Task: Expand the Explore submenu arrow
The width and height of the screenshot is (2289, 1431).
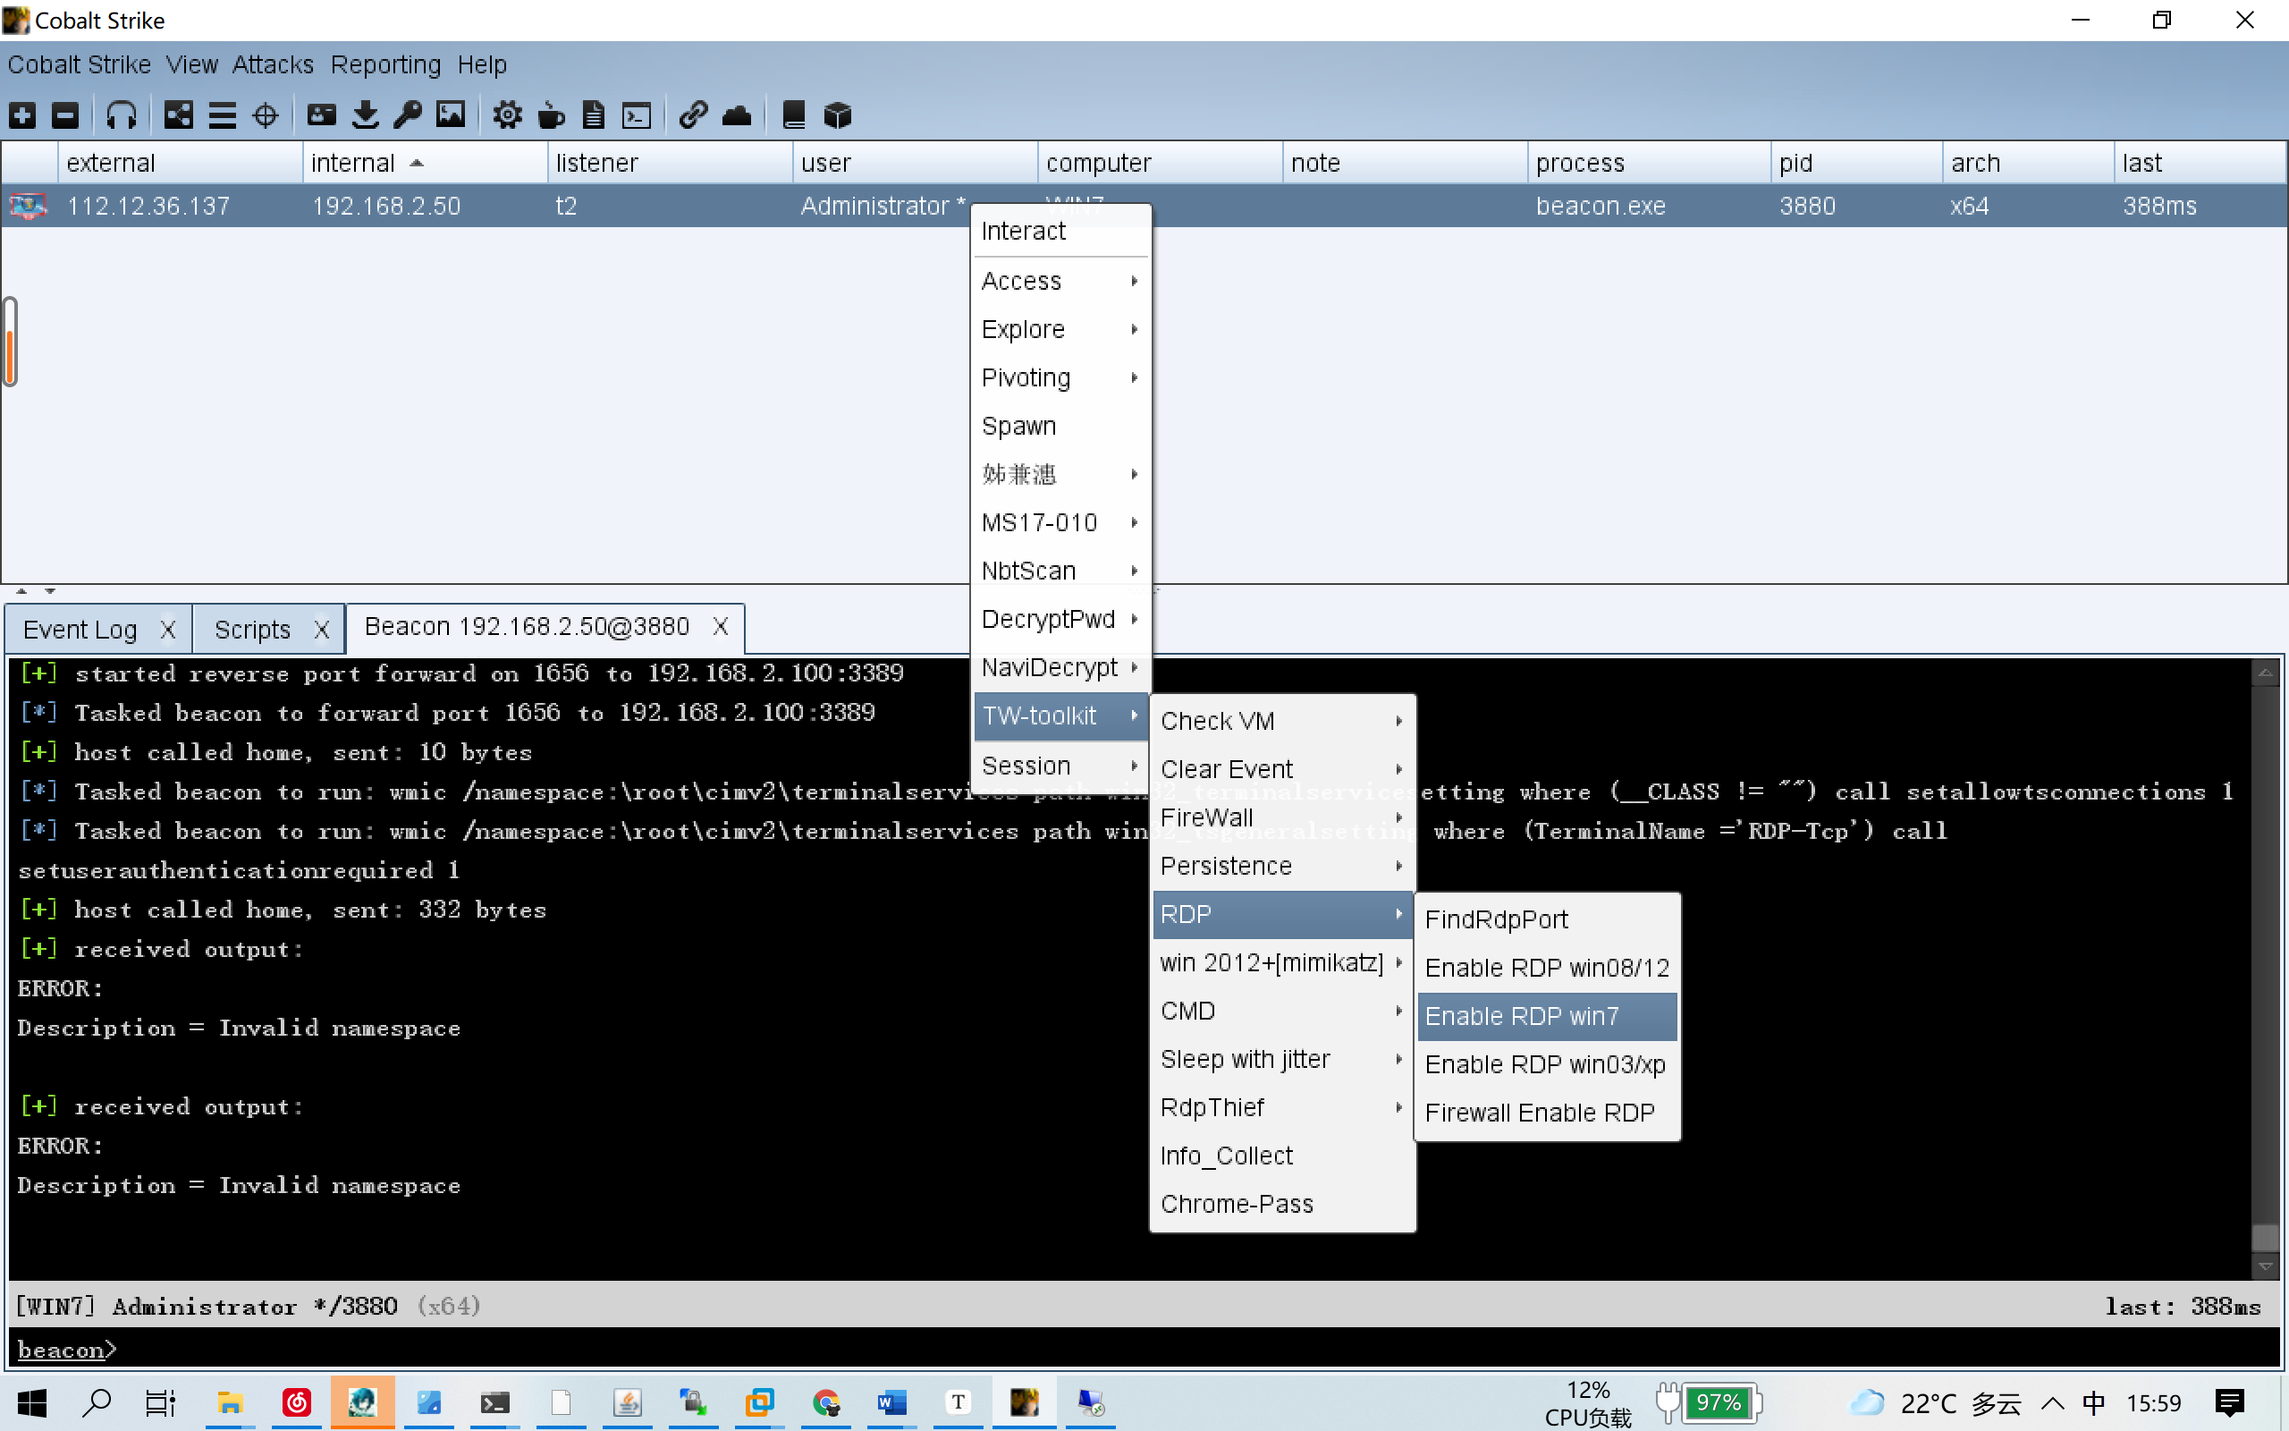Action: click(1134, 329)
